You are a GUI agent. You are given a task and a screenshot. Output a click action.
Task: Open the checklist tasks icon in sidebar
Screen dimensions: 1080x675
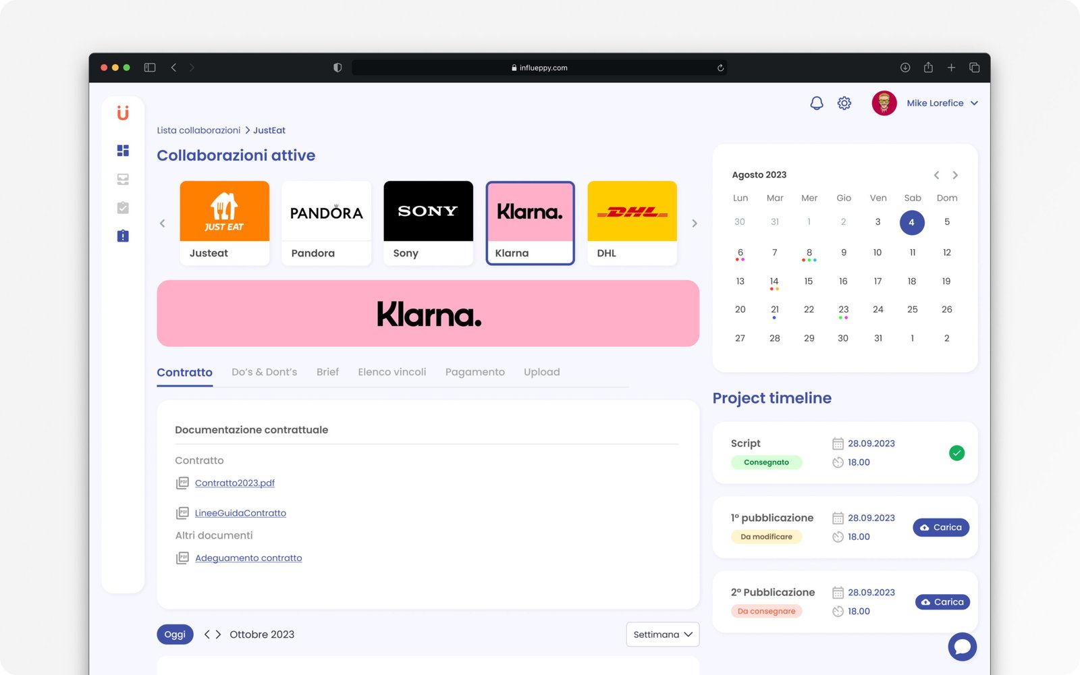point(123,208)
